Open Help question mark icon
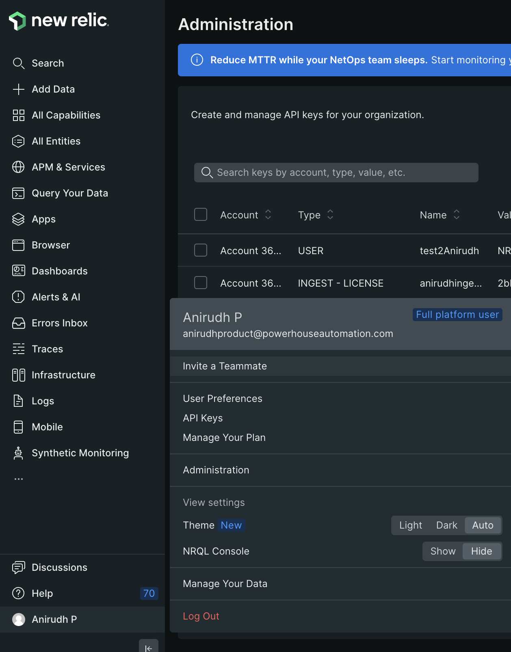511x652 pixels. (18, 594)
